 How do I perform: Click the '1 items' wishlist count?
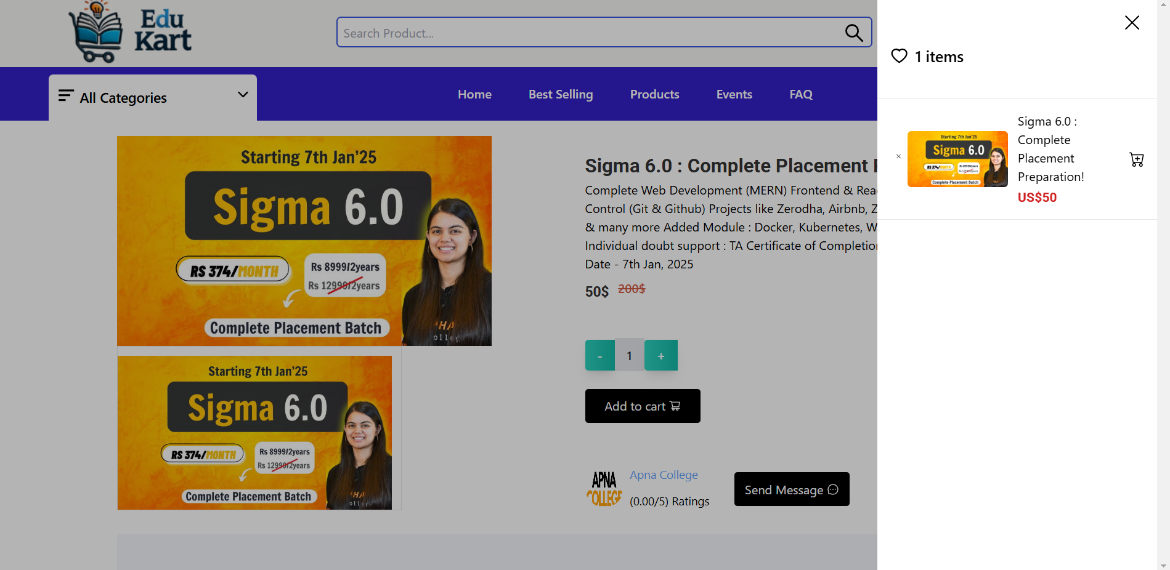[x=939, y=57]
